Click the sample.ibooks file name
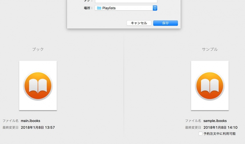This screenshot has width=245, height=144. click(215, 121)
